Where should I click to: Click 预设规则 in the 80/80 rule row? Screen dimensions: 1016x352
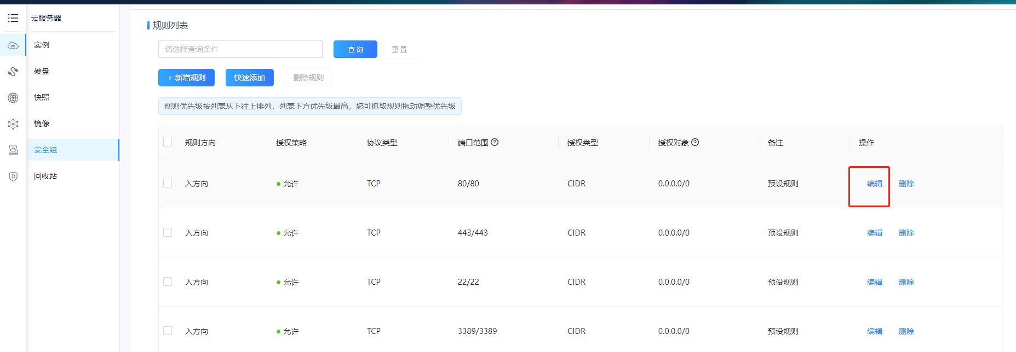[x=783, y=184]
